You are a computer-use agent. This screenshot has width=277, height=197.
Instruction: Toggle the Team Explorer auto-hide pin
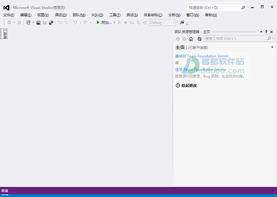coord(266,32)
